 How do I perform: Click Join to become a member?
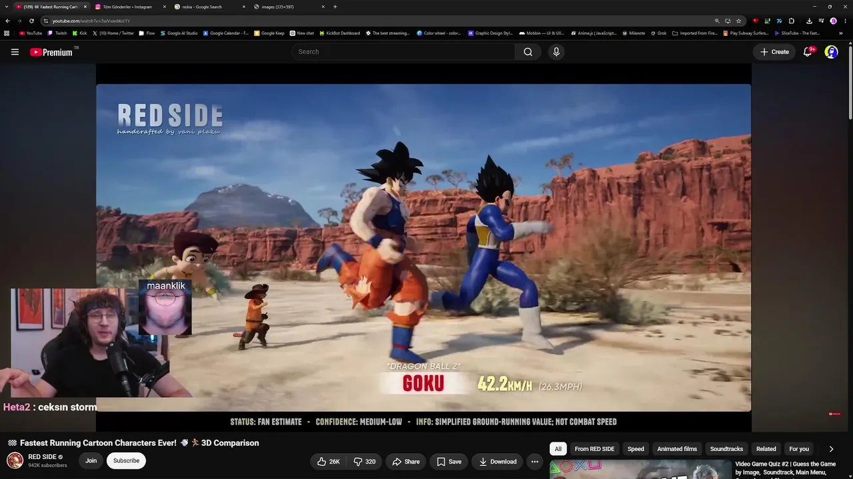click(x=91, y=460)
